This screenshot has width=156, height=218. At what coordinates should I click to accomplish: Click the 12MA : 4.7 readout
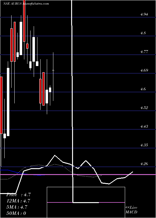point(18,201)
